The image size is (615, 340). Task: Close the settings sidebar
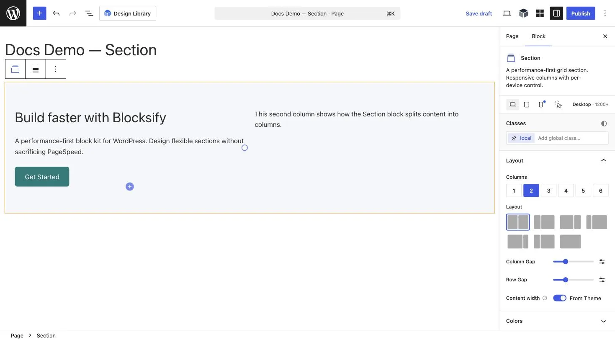point(605,36)
